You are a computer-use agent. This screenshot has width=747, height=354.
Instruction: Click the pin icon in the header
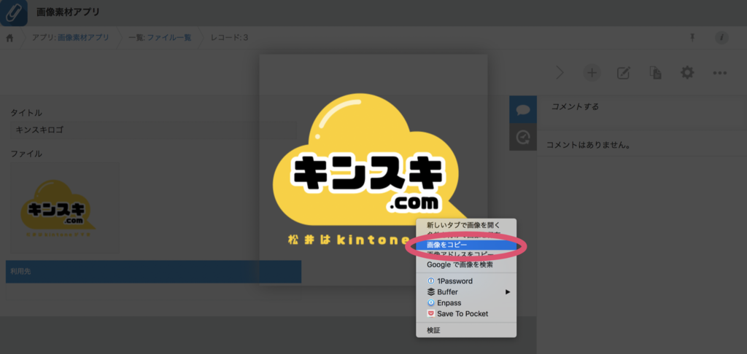[693, 38]
